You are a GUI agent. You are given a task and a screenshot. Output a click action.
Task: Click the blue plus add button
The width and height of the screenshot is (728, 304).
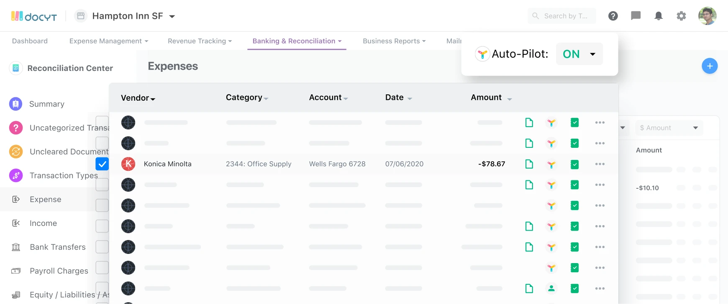(x=710, y=66)
